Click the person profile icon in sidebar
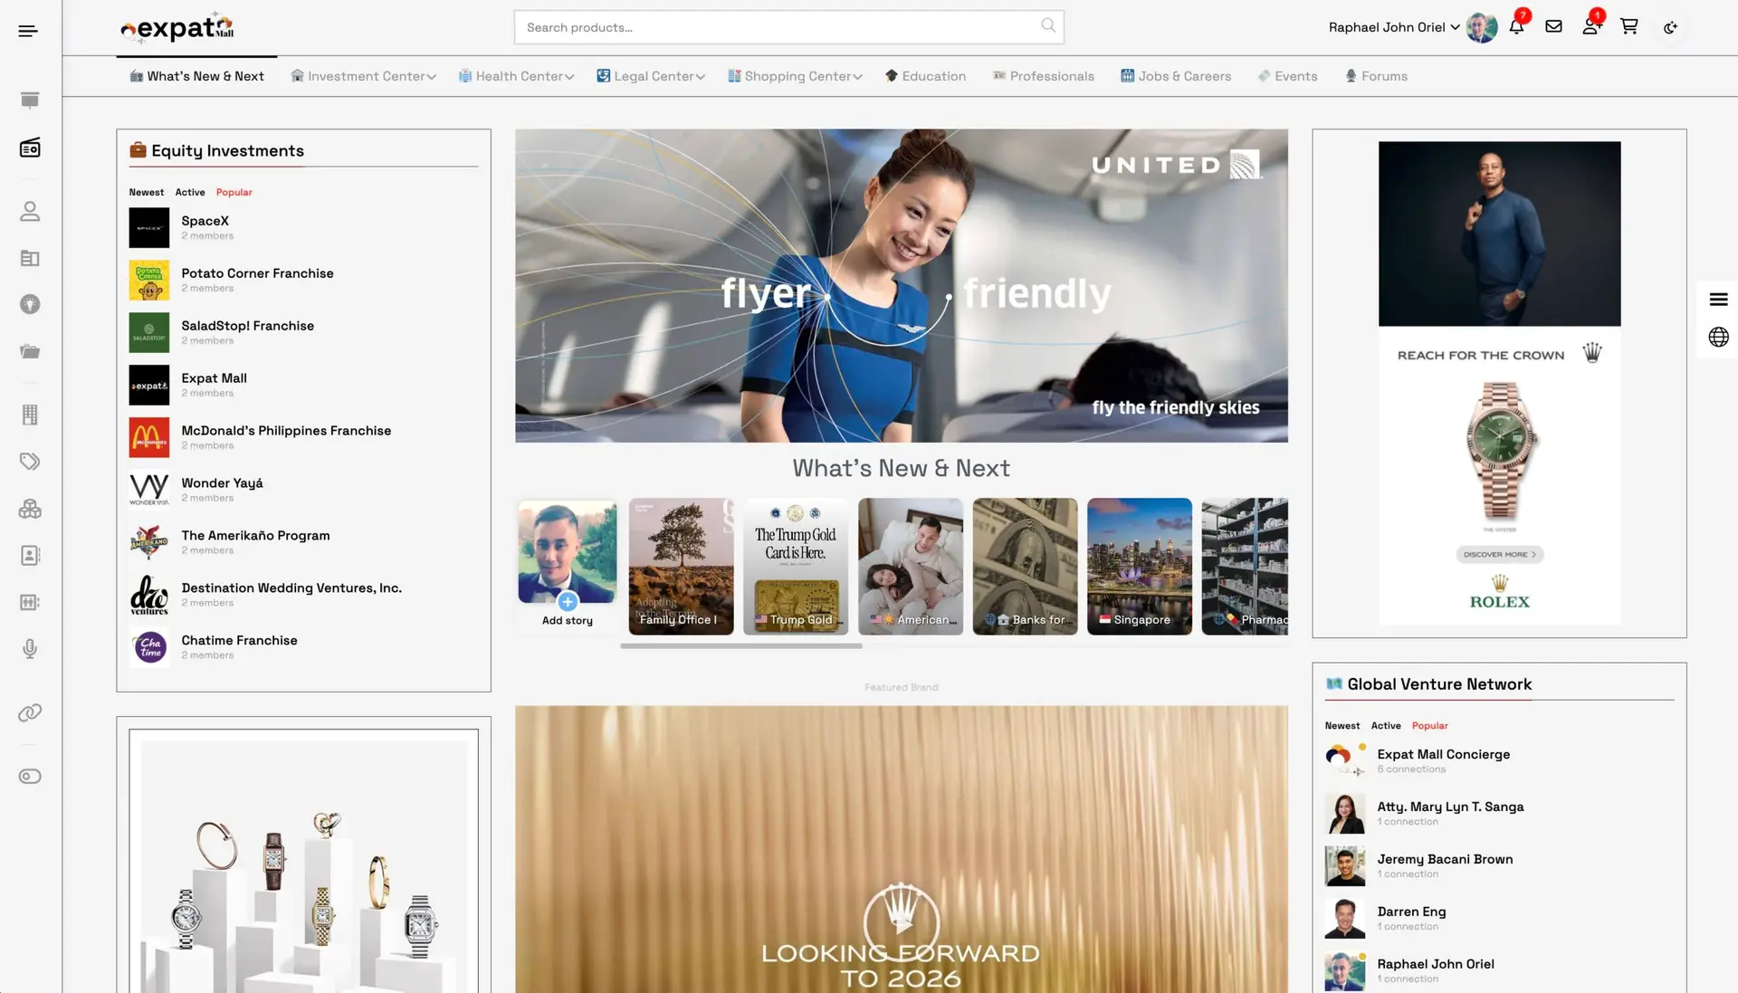The image size is (1738, 993). pyautogui.click(x=30, y=211)
